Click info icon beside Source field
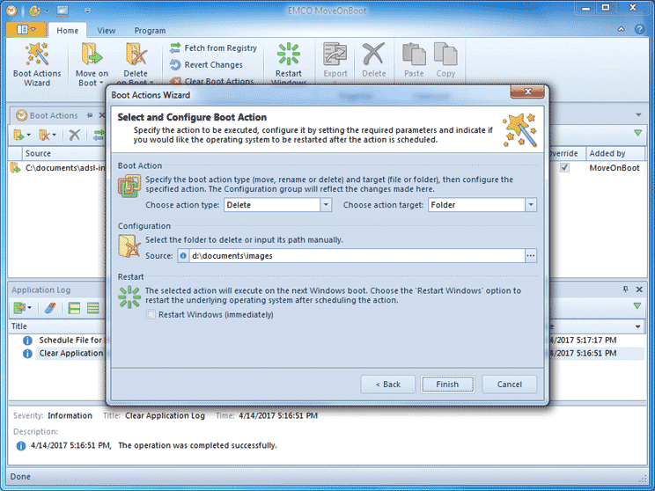655x491 pixels. point(183,255)
